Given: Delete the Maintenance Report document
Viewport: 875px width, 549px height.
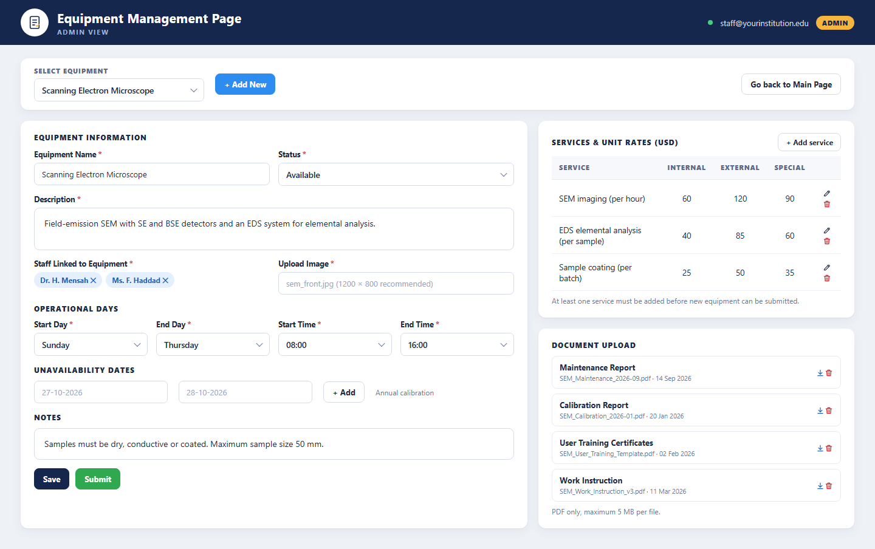Looking at the screenshot, I should click(x=829, y=373).
